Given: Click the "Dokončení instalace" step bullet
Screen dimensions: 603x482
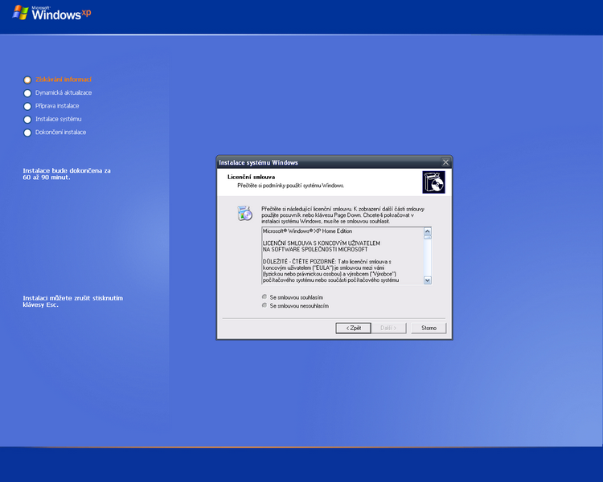Looking at the screenshot, I should click(27, 133).
